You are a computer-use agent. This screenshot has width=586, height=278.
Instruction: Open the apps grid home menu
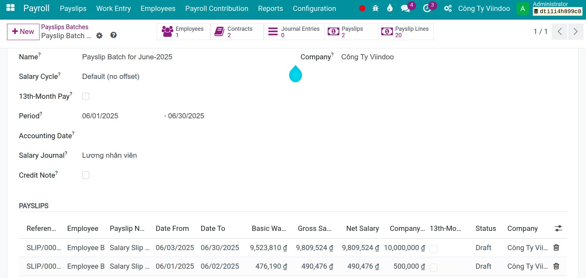(11, 8)
